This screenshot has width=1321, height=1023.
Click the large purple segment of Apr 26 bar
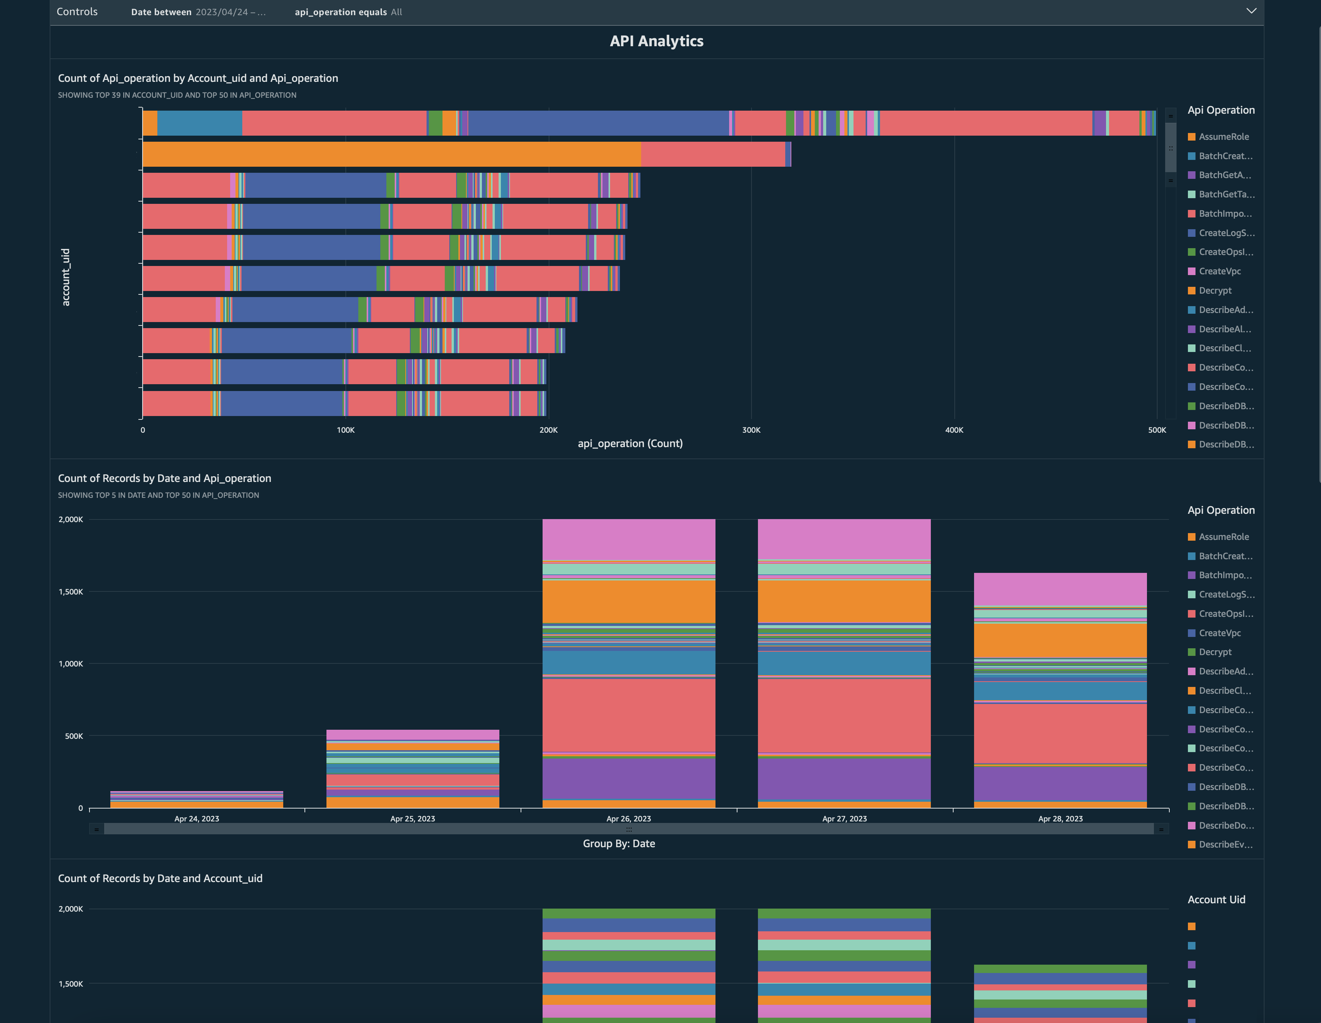click(x=628, y=779)
